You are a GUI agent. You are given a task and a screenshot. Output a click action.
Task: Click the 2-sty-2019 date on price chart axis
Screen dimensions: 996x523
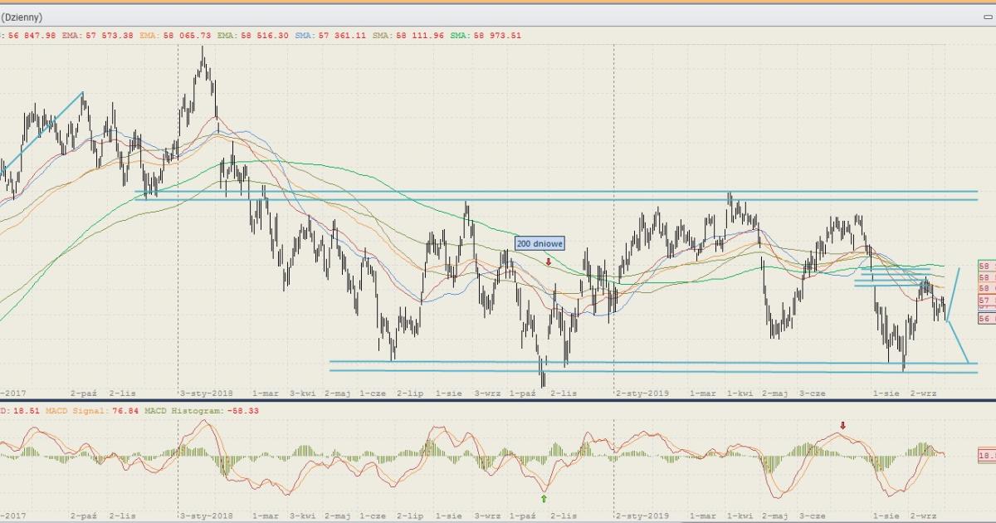coord(642,393)
